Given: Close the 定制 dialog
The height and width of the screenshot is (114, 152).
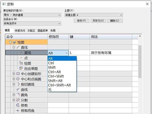Looking at the screenshot, I should pyautogui.click(x=147, y=4).
